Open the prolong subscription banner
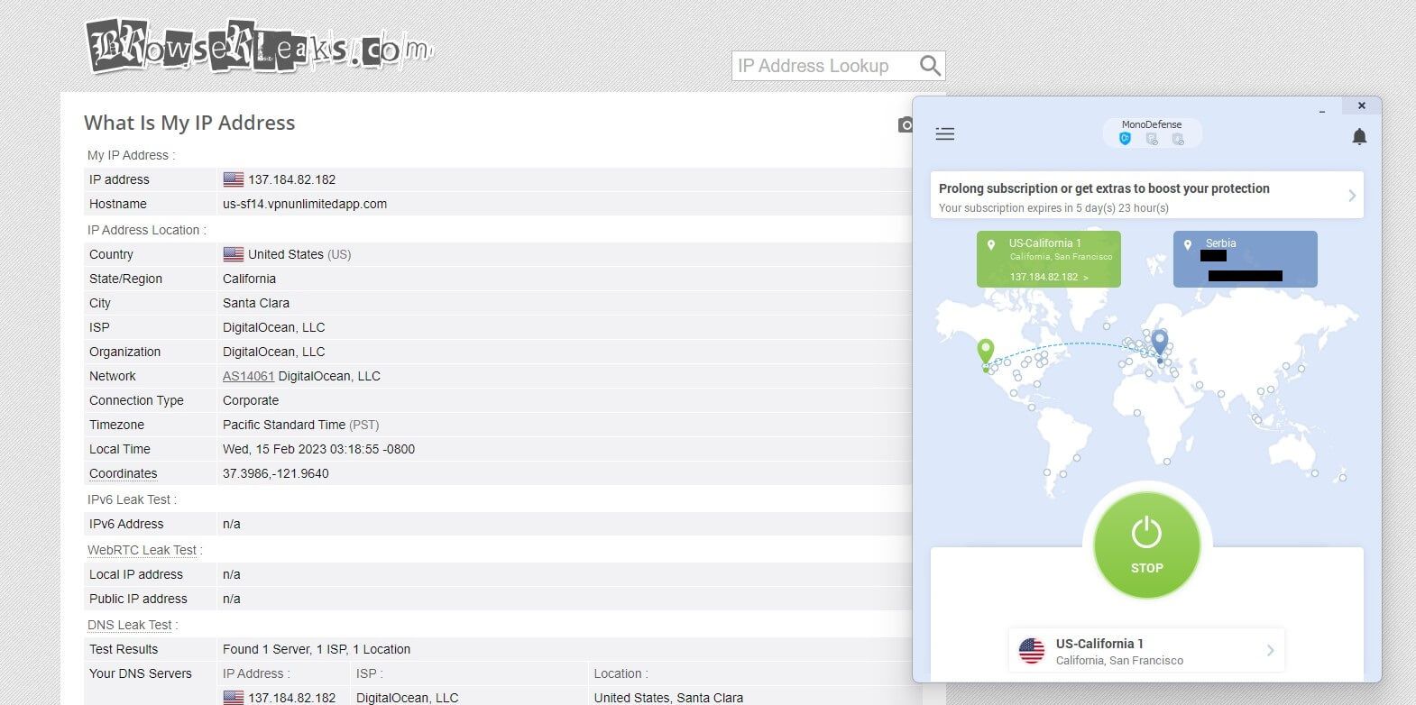The width and height of the screenshot is (1416, 705). [1146, 196]
